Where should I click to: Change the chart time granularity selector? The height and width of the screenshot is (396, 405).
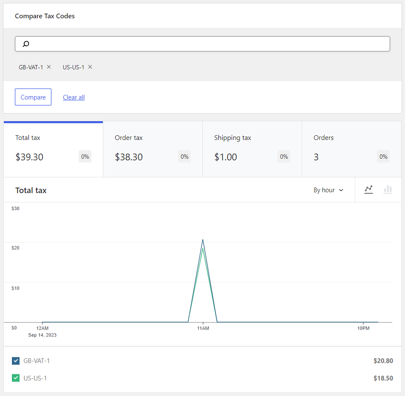tap(328, 190)
